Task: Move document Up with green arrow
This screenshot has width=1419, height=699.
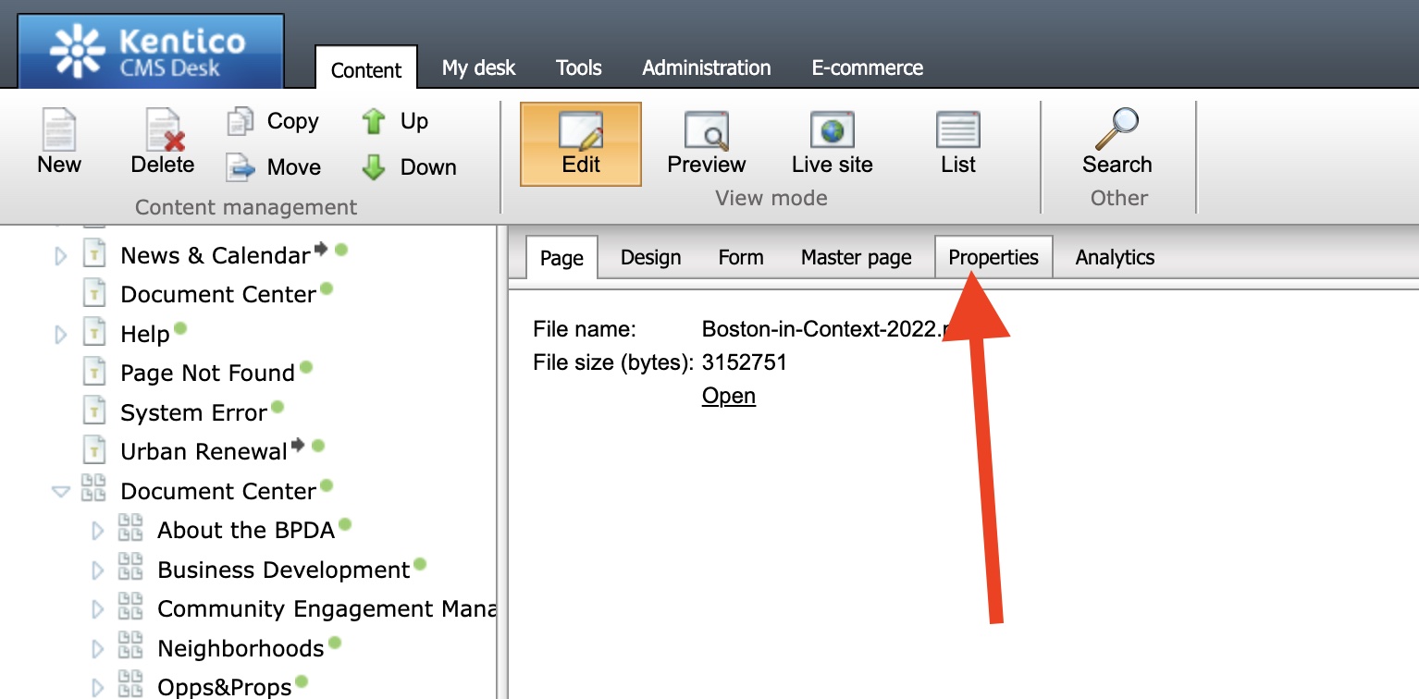Action: 374,121
